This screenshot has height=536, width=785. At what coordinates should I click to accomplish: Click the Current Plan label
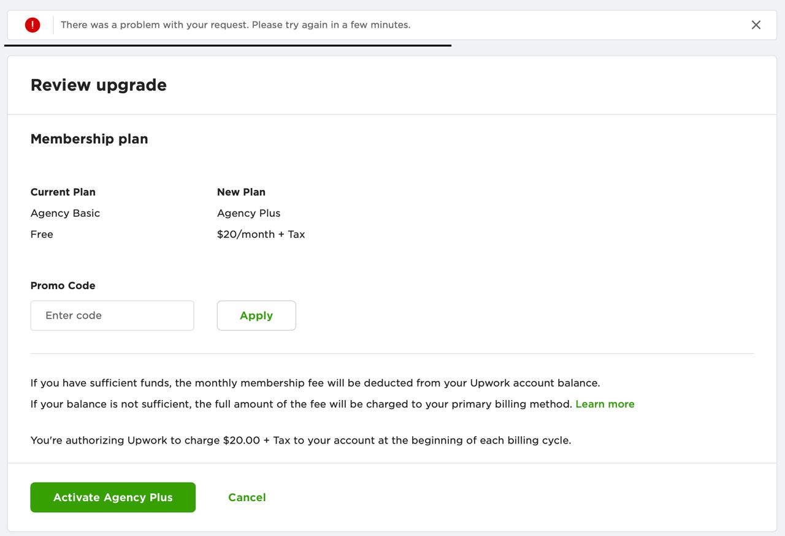click(63, 192)
